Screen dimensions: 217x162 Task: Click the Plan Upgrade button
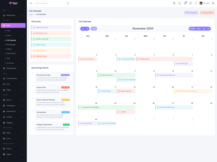click(x=191, y=13)
